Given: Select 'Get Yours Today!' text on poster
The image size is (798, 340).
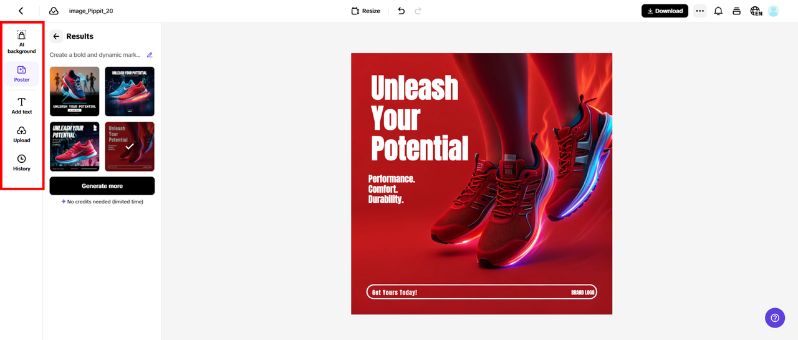Looking at the screenshot, I should [x=395, y=292].
